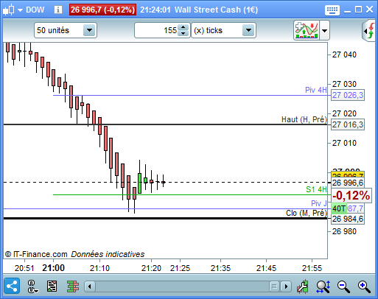Increase tick value with up stepper
This screenshot has height=299, width=378.
tap(183, 27)
